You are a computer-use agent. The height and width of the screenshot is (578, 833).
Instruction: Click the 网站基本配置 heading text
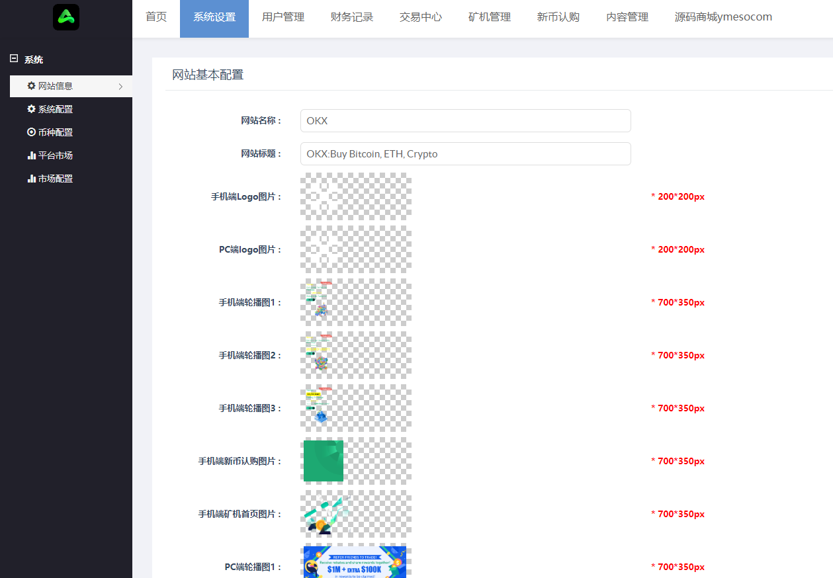(208, 75)
